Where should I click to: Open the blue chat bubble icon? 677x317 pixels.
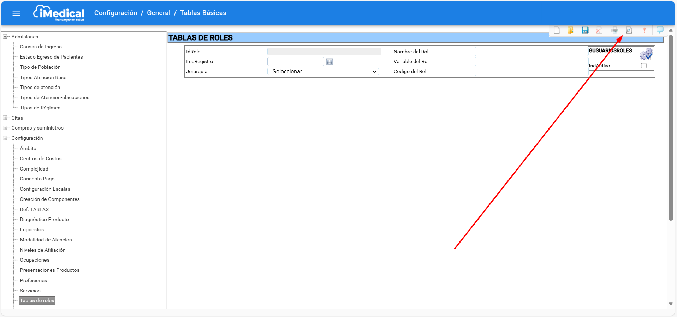(x=659, y=30)
